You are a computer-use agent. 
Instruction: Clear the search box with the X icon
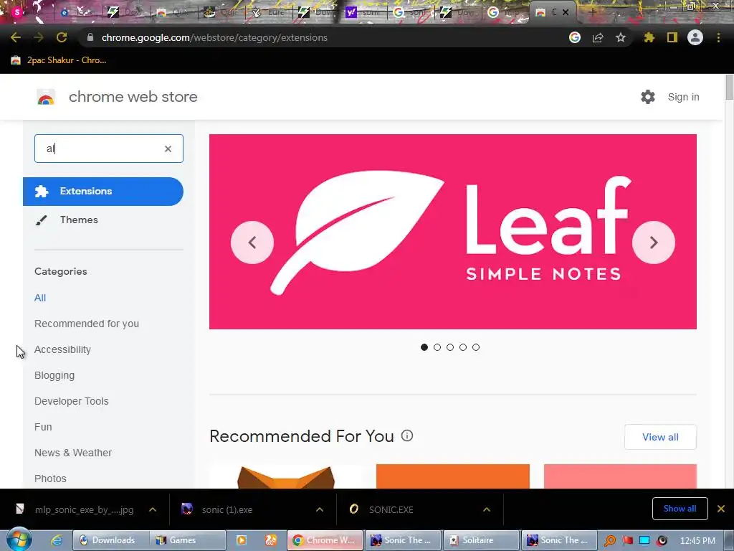point(168,149)
